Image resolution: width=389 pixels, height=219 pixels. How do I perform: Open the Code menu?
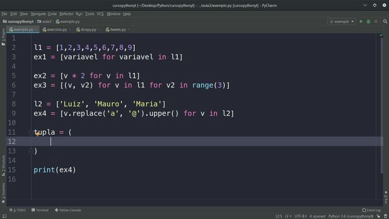point(52,14)
